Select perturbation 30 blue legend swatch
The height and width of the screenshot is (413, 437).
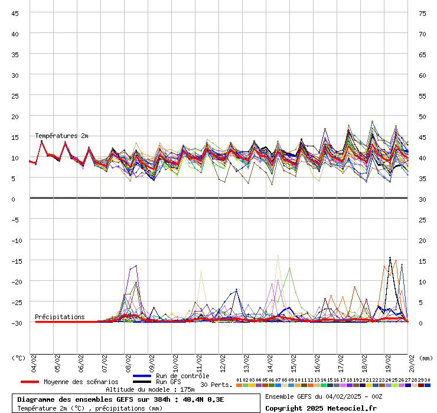click(427, 385)
